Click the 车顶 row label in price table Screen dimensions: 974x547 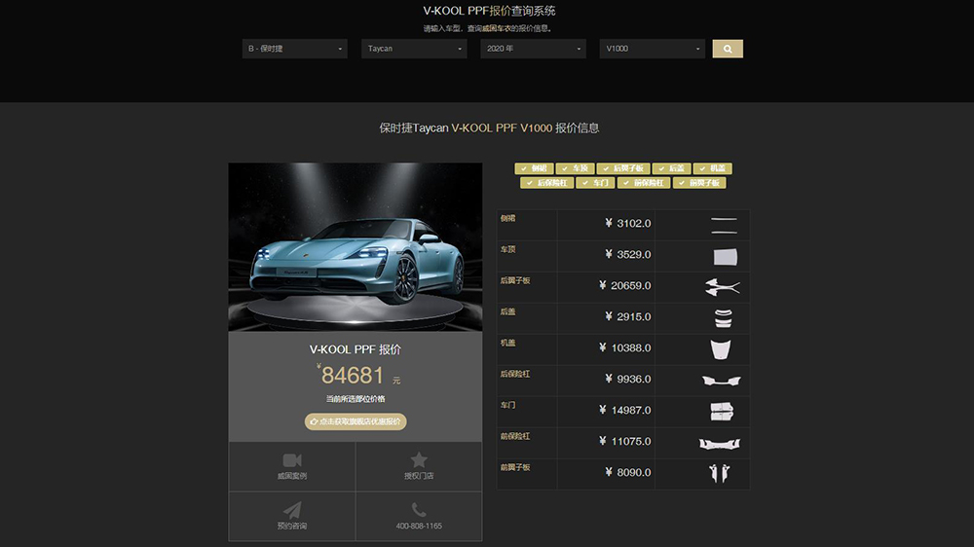(508, 249)
